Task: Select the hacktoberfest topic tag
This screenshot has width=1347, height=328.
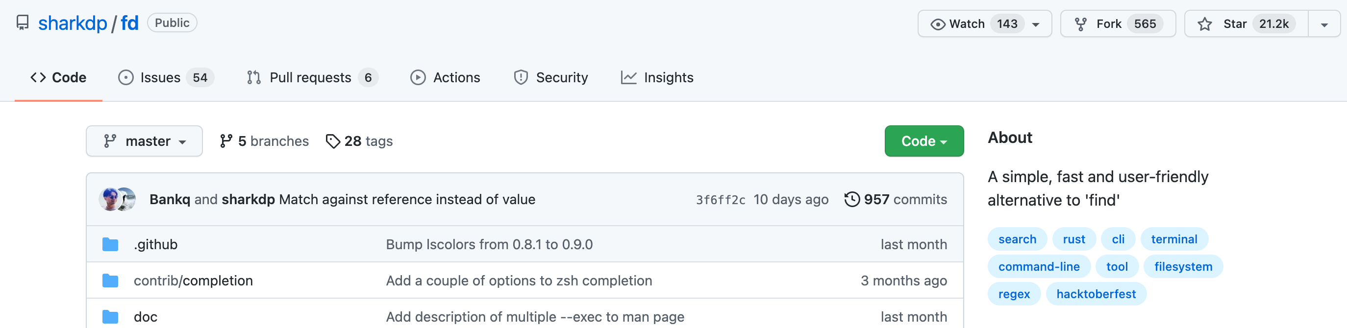Action: point(1096,294)
